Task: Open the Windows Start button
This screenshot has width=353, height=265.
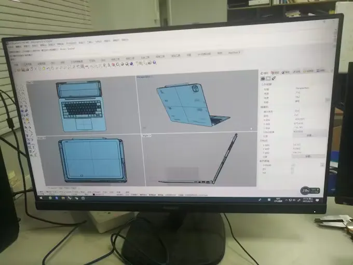Action: 40,198
